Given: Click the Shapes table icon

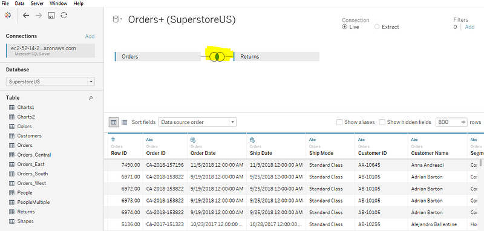Looking at the screenshot, I should tap(11, 221).
